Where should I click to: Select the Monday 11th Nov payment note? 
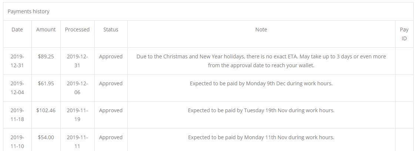261,137
